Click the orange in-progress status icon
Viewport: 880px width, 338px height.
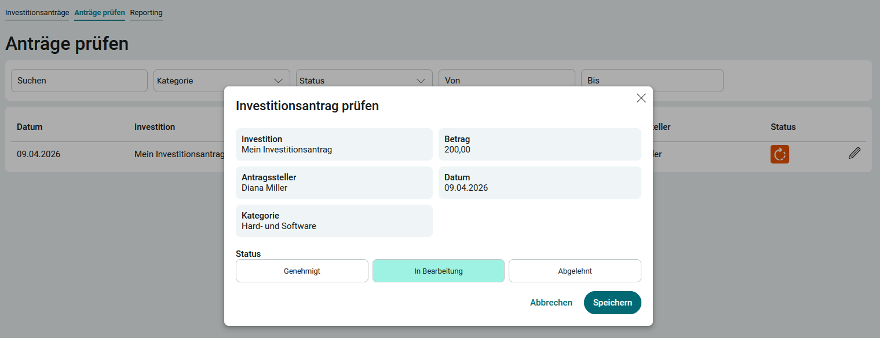pos(779,154)
